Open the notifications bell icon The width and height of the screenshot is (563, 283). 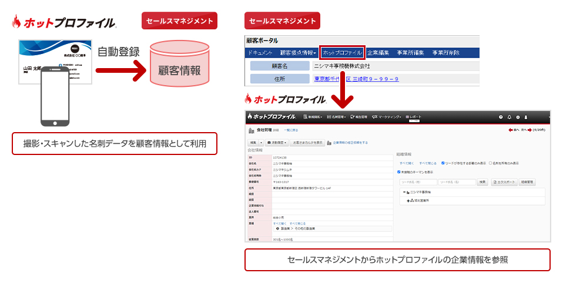coord(509,117)
